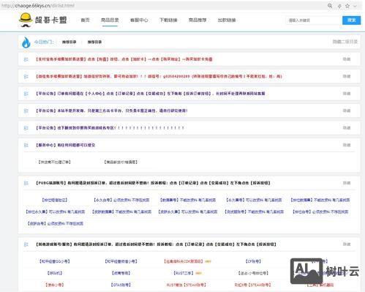Image resolution: width=365 pixels, height=292 pixels.
Task: Open the 【皮肤数据黑】 link
Action: [121, 211]
